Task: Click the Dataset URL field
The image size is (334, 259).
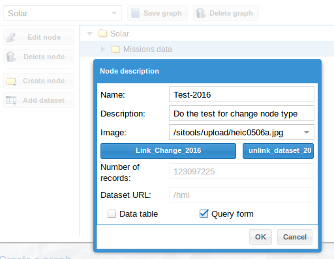Action: [x=241, y=195]
